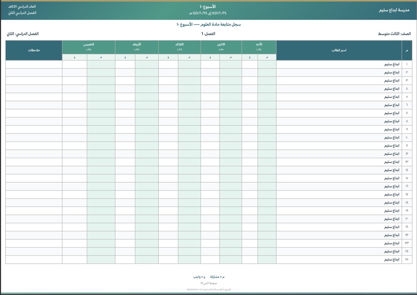Click the 'م' sub-header under الأحد
Screen dimensions: 417x295
click(267, 57)
